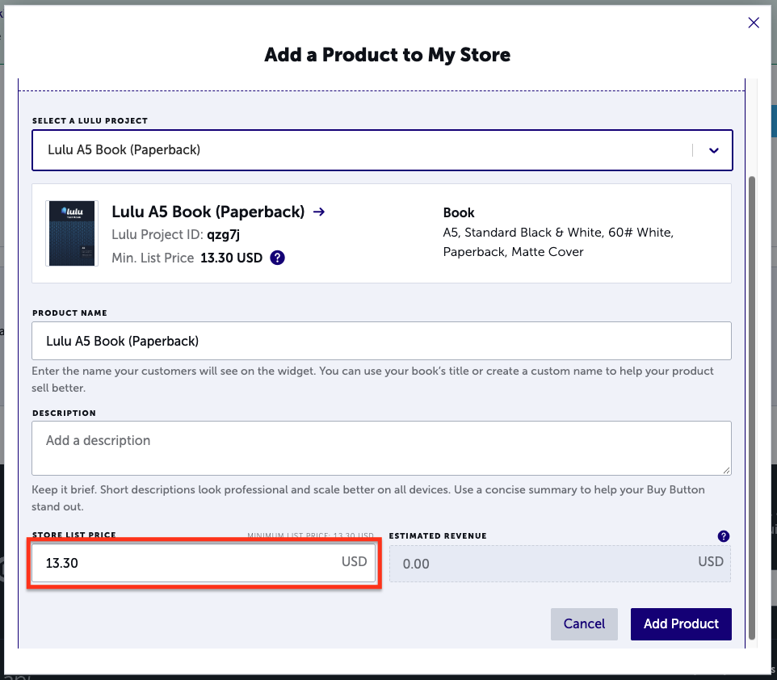The height and width of the screenshot is (680, 777).
Task: Click the STORE LIST PRICE label
Action: (x=74, y=535)
